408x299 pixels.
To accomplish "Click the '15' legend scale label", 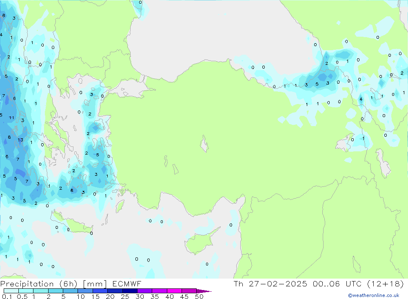I will tap(95, 297).
